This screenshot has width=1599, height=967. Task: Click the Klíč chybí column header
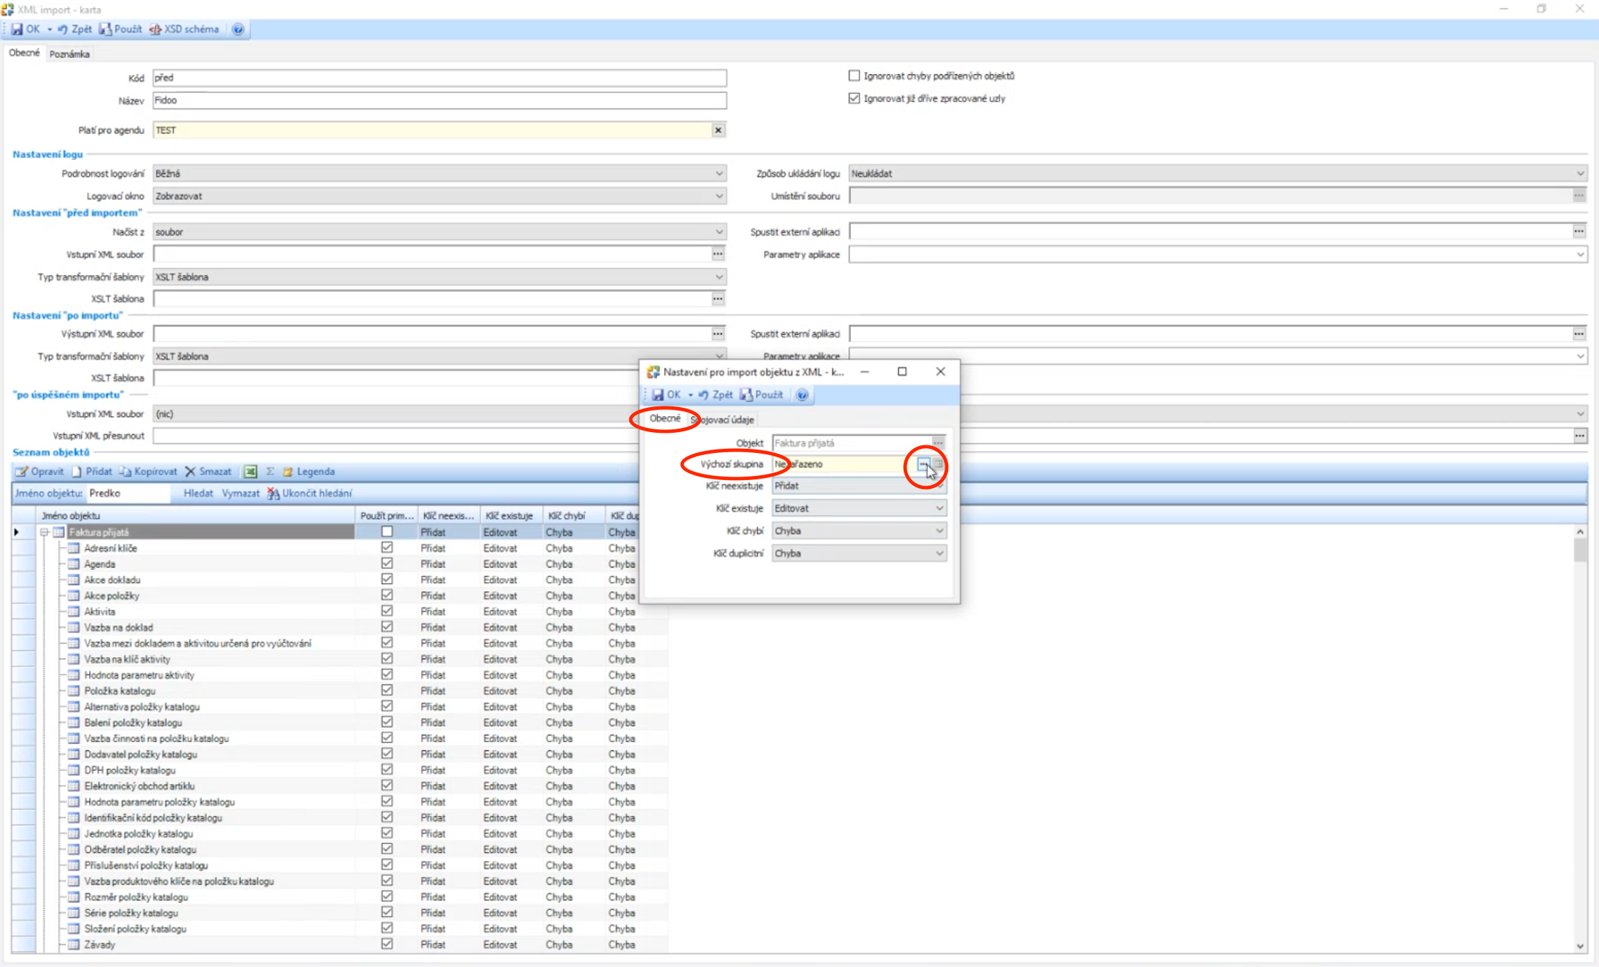[x=572, y=515]
